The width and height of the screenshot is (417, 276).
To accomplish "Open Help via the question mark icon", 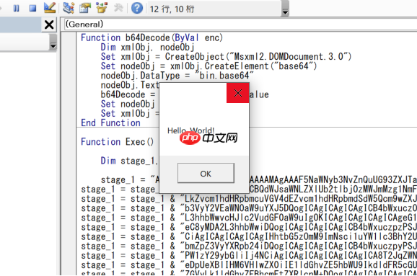I will point(137,8).
